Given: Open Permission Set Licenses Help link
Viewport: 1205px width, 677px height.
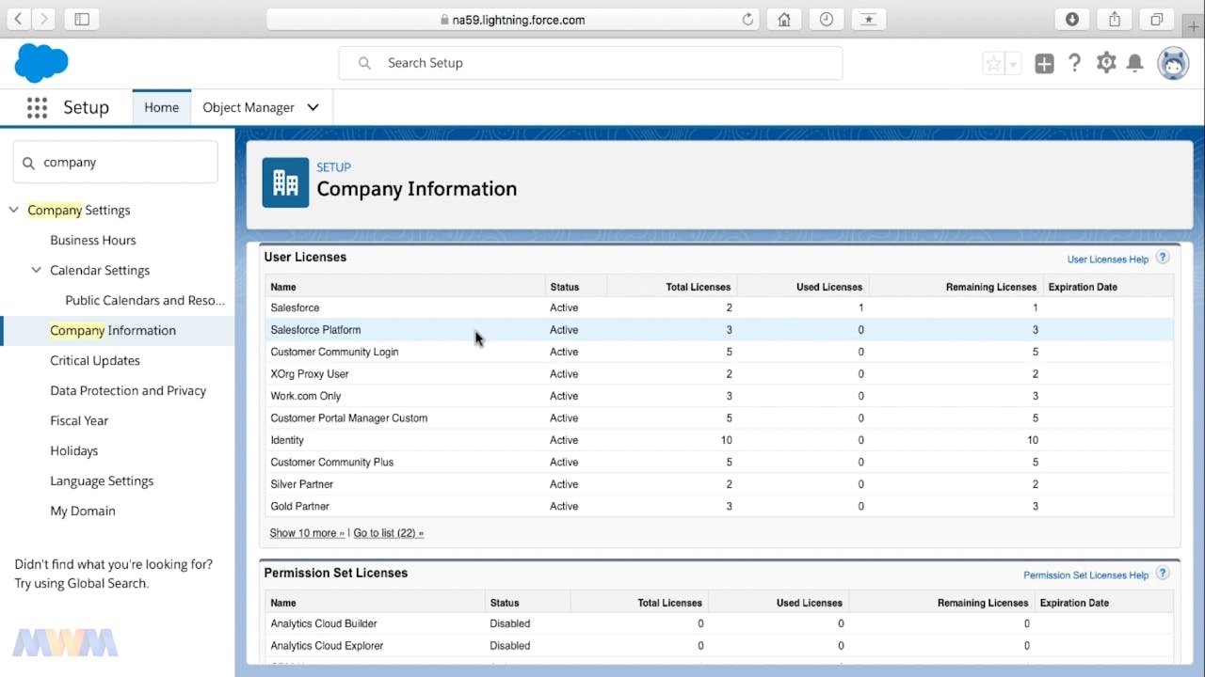Looking at the screenshot, I should pyautogui.click(x=1085, y=575).
